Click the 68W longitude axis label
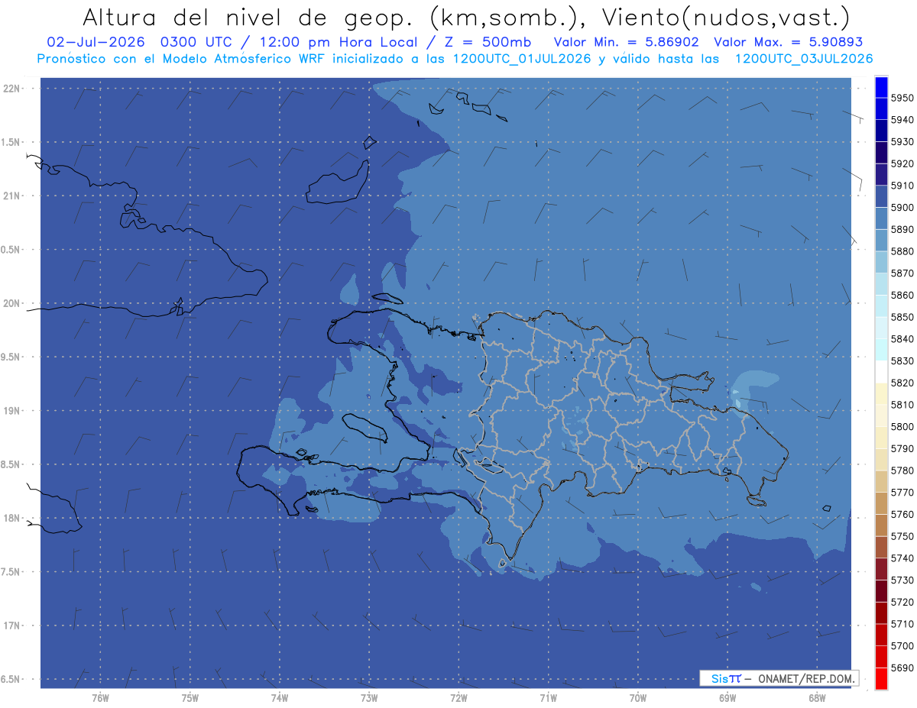Screen dimensions: 917x708 click(817, 698)
